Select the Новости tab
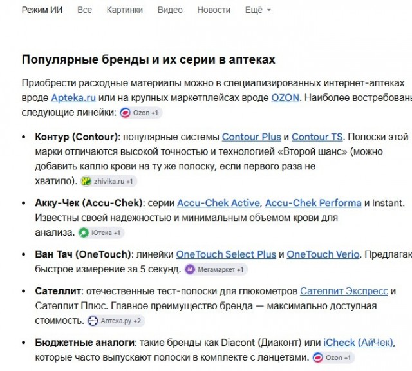The height and width of the screenshot is (371, 412). [x=214, y=10]
